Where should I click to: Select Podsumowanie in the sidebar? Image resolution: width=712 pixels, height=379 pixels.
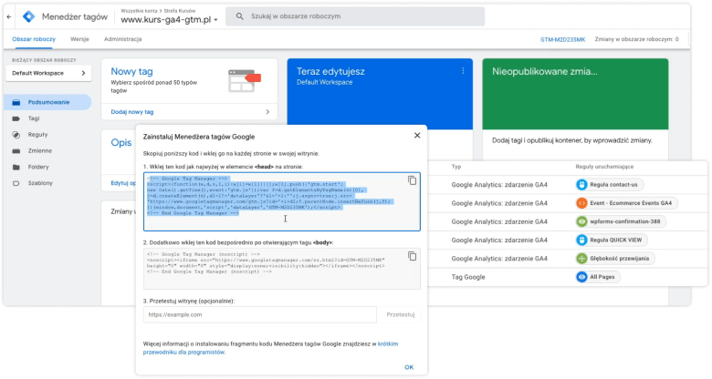click(47, 102)
